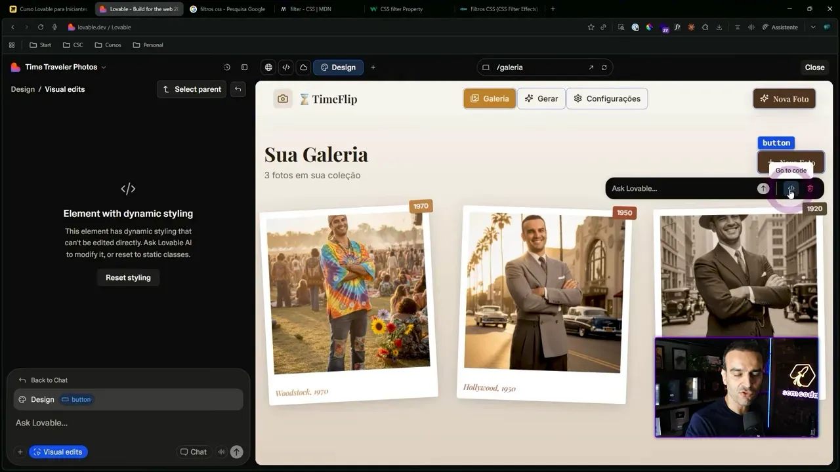Image resolution: width=840 pixels, height=472 pixels.
Task: Toggle the Visual edits mode
Action: point(58,452)
